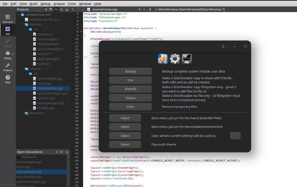Open settingwidget.cpp in project tree
Image resolution: width=297 pixels, height=187 pixels.
point(51,103)
